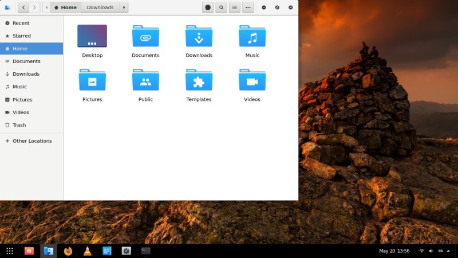Click Other Locations in the sidebar
This screenshot has width=458, height=258.
32,140
